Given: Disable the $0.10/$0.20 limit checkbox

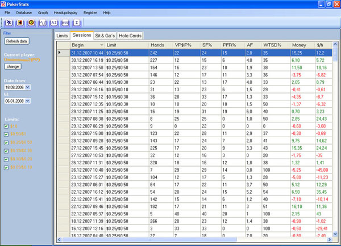Looking at the screenshot, I should [x=6, y=159].
